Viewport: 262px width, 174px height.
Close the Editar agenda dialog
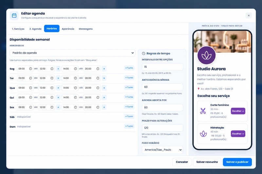point(249,15)
